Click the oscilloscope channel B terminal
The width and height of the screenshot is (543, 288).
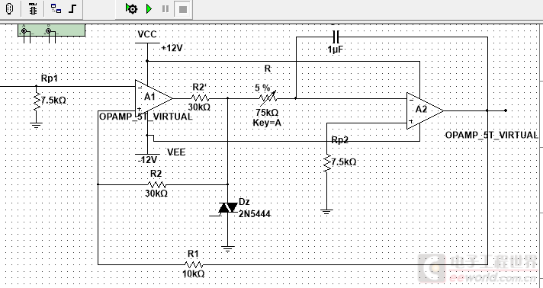(49, 31)
